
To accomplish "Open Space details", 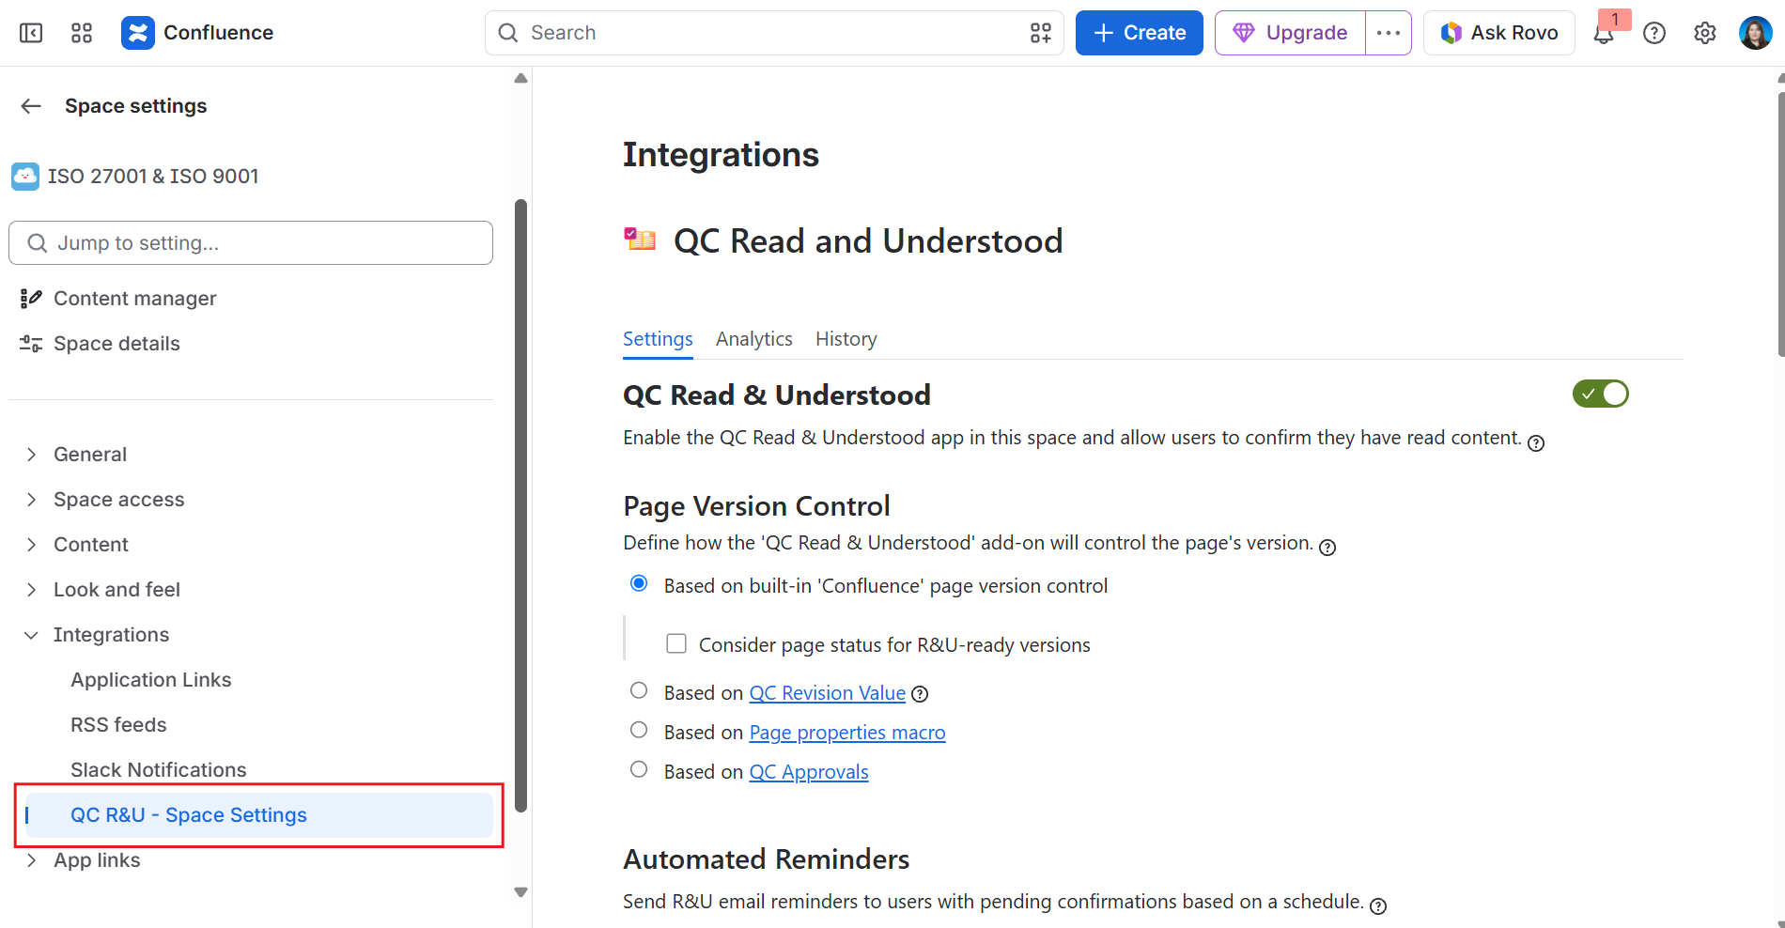I will (116, 344).
